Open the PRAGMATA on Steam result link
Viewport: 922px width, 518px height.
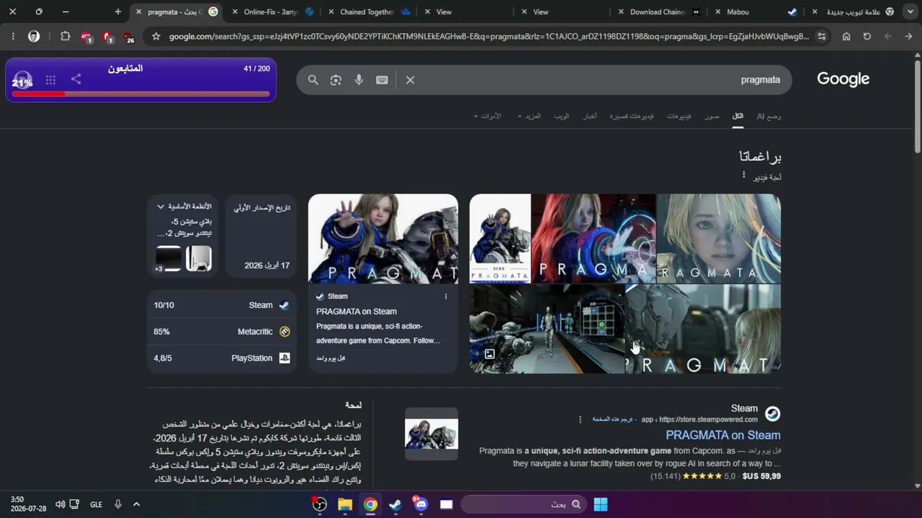(722, 435)
